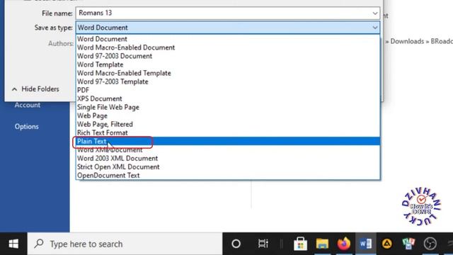The width and height of the screenshot is (453, 255).
Task: Collapse folders using Hide Folders
Action: pyautogui.click(x=35, y=89)
